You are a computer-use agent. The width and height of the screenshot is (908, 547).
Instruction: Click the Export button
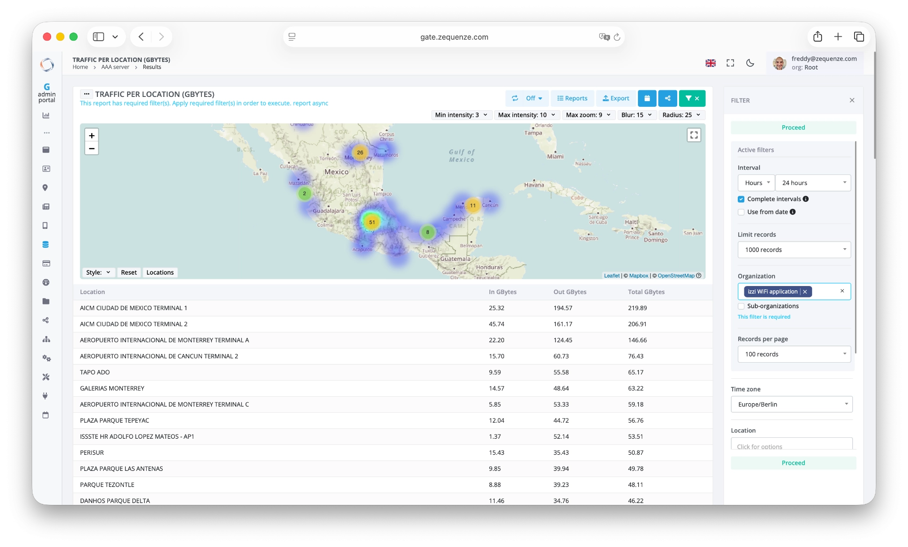(x=616, y=98)
